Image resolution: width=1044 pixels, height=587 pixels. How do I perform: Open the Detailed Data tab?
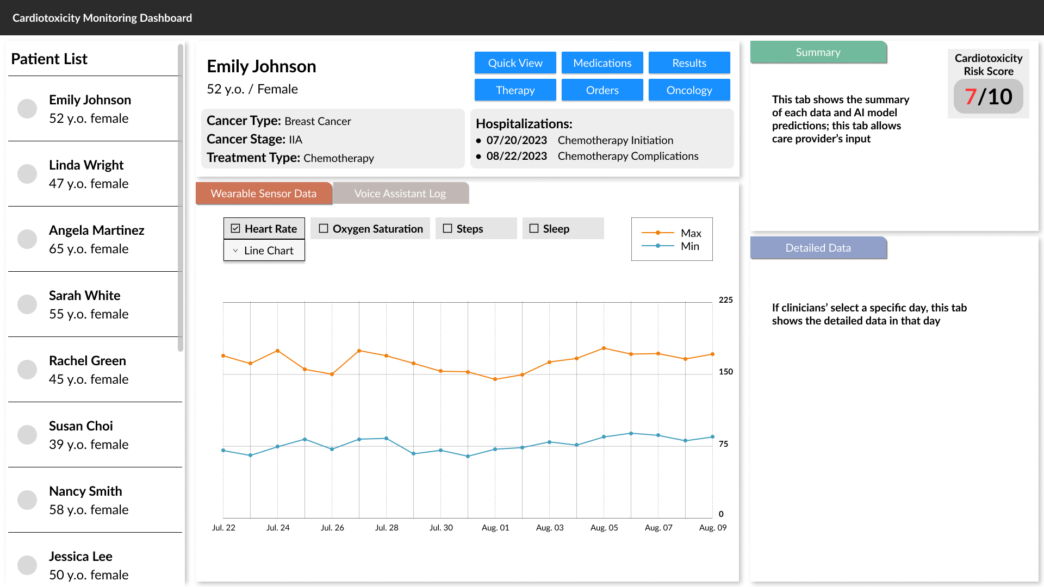pos(818,248)
